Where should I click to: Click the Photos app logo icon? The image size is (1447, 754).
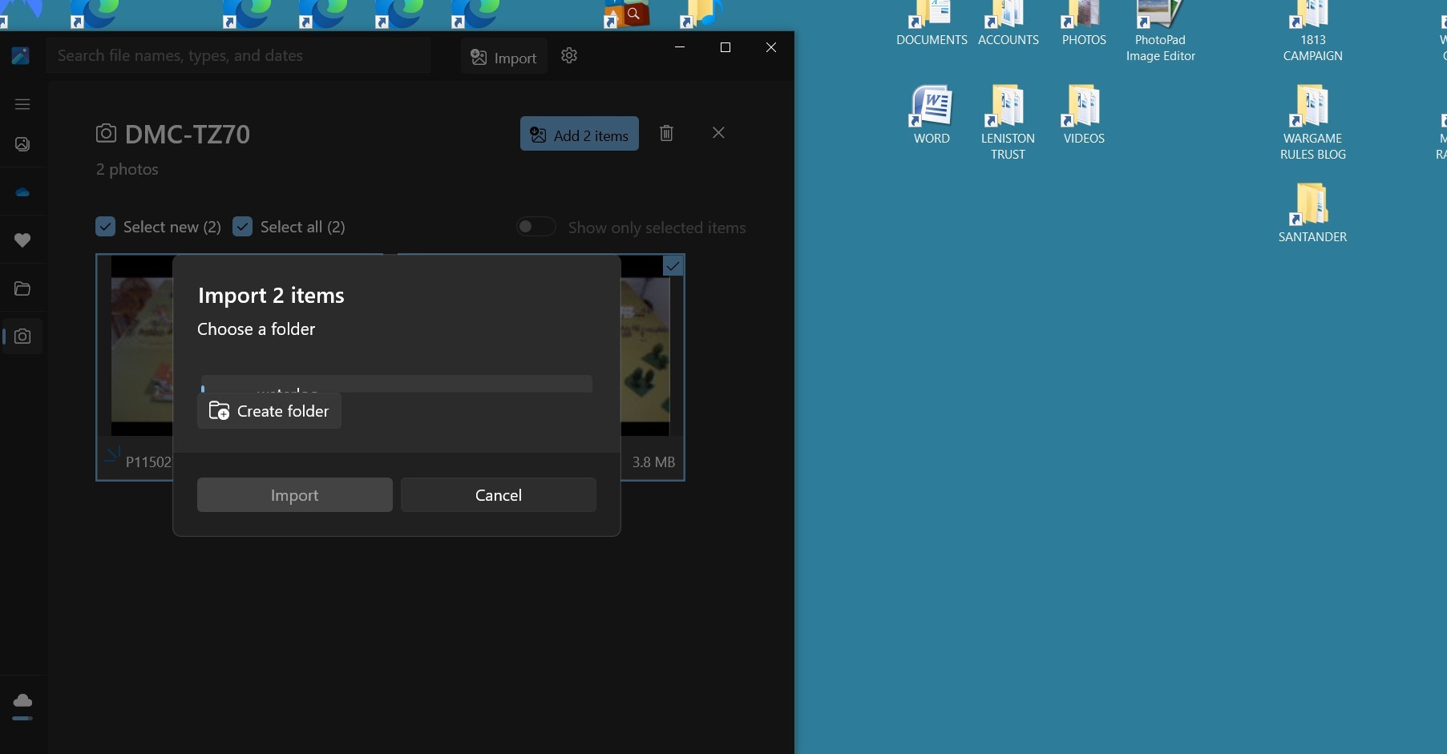click(21, 55)
